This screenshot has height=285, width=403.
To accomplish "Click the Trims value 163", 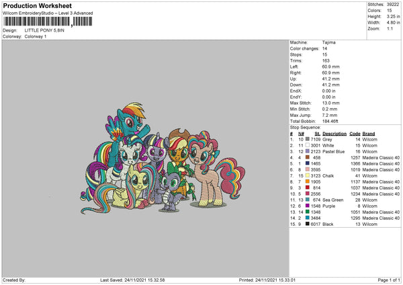I will (x=326, y=60).
